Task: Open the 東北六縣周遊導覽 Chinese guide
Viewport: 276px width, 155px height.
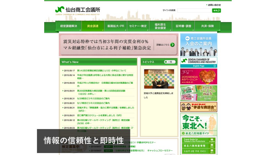Action: point(198,146)
